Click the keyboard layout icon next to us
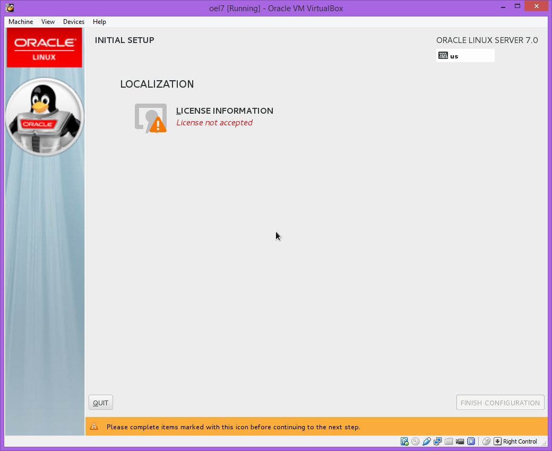This screenshot has width=552, height=451. (x=443, y=56)
